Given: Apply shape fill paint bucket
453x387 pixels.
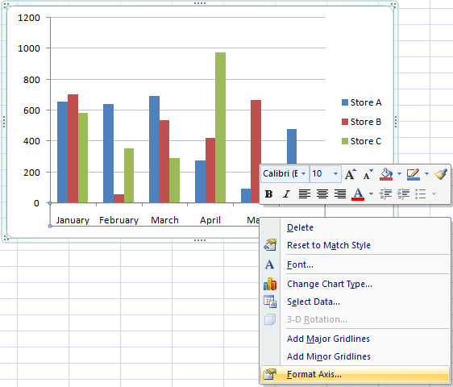Looking at the screenshot, I should click(386, 174).
